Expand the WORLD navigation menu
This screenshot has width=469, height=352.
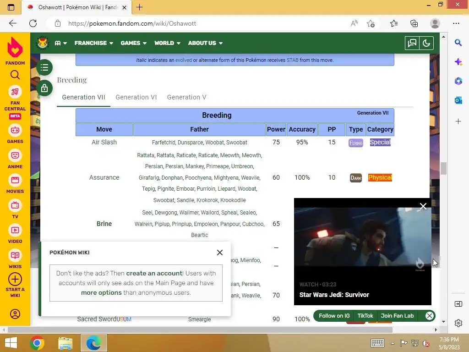tap(167, 43)
